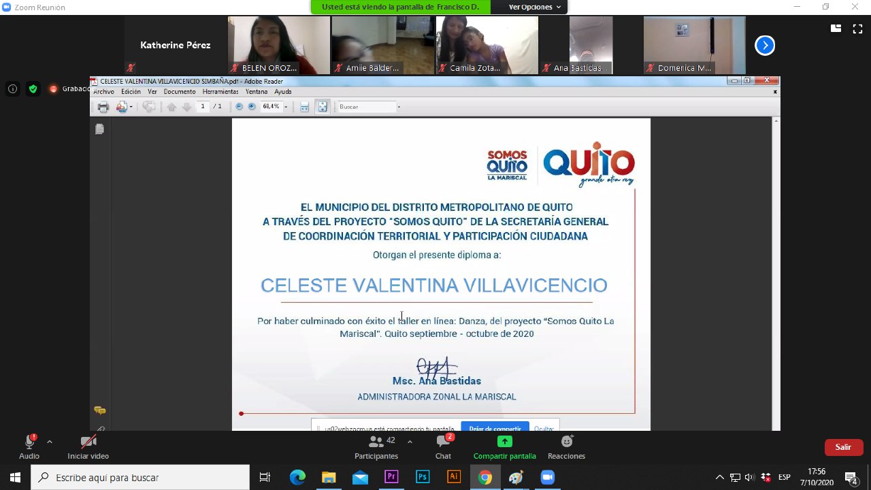Open Google Chrome from taskbar
Image resolution: width=871 pixels, height=490 pixels.
coord(485,477)
